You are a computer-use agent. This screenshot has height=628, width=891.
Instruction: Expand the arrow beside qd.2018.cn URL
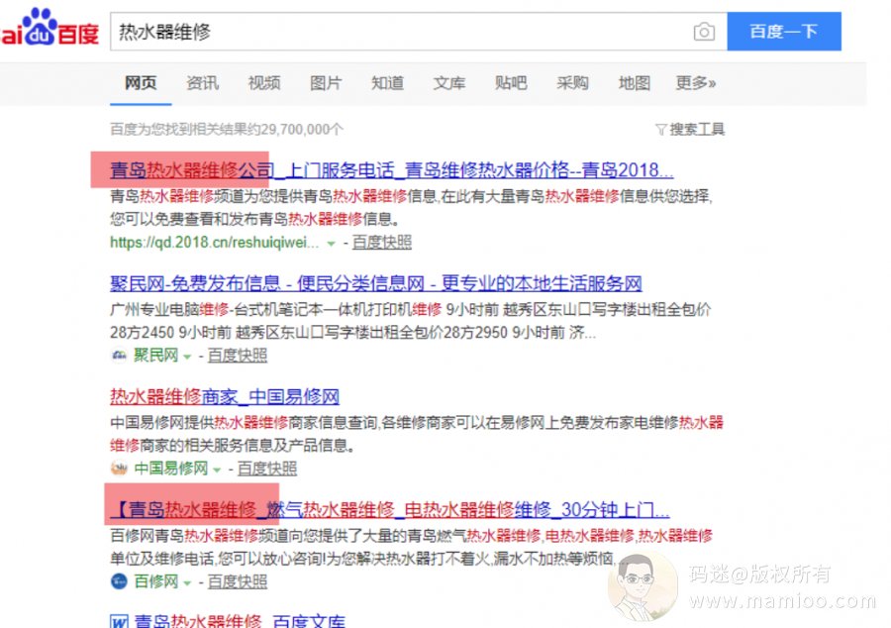point(331,243)
